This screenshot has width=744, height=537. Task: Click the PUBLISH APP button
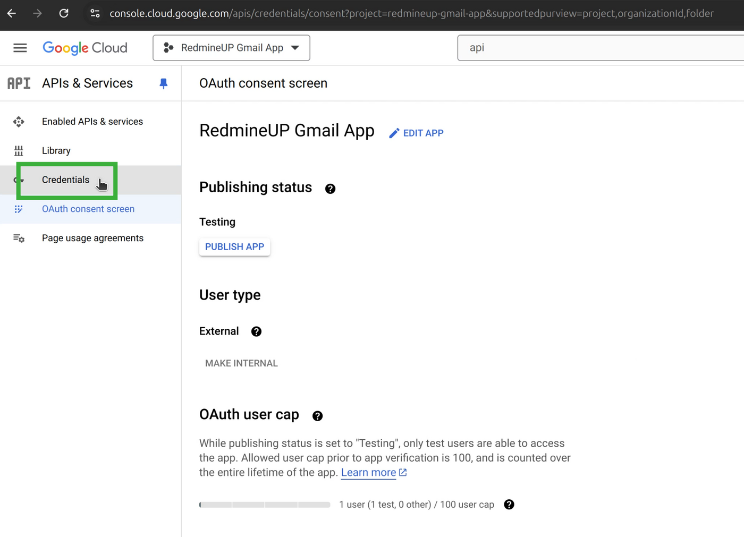point(234,246)
